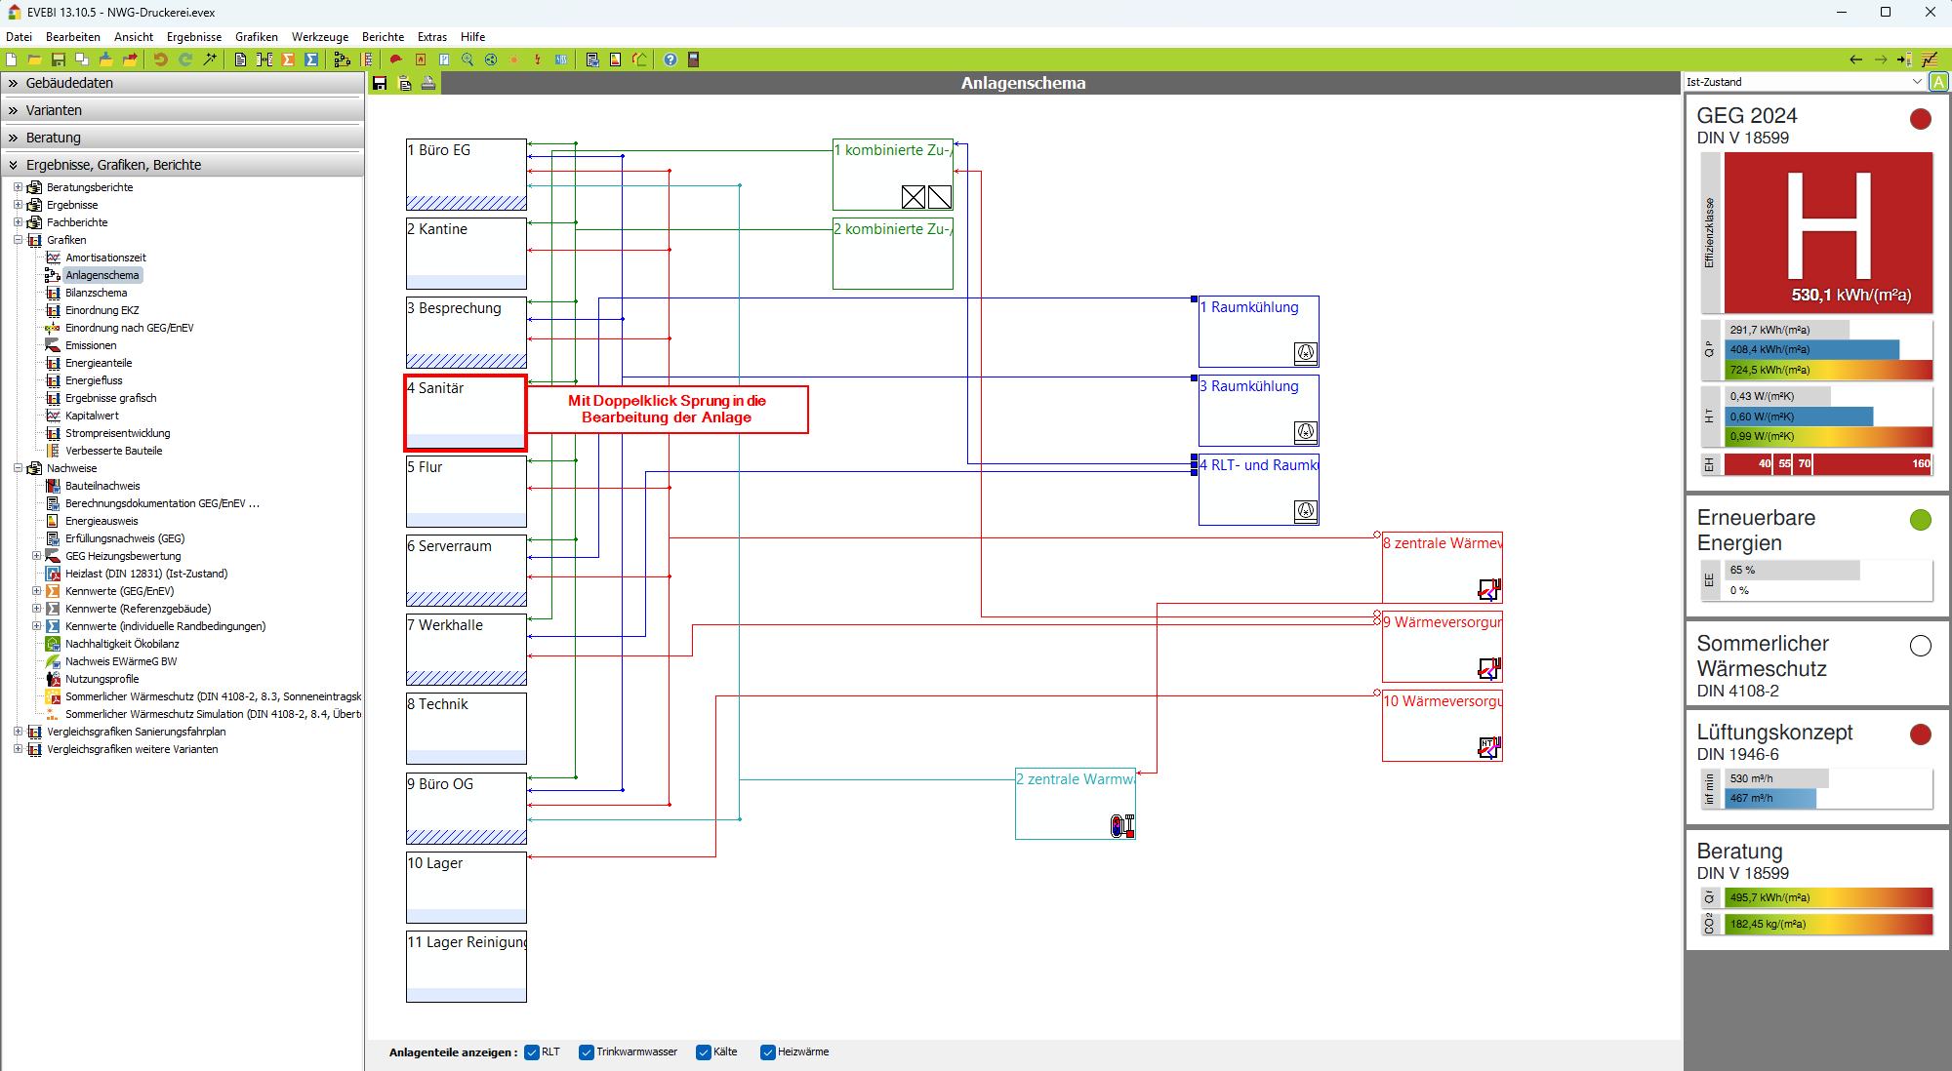This screenshot has height=1071, width=1952.
Task: Toggle the Trinkwarmwasser checkbox
Action: click(587, 1051)
